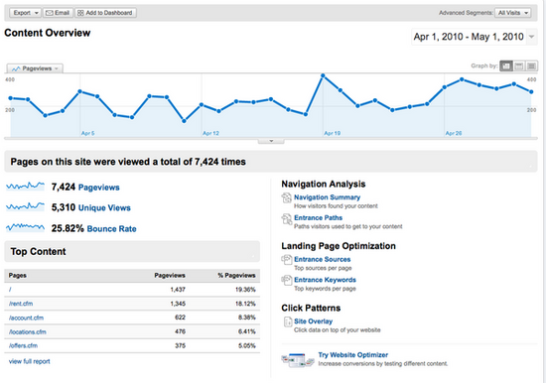Open the /locations.cfm page link
This screenshot has height=383, width=546.
pyautogui.click(x=28, y=331)
